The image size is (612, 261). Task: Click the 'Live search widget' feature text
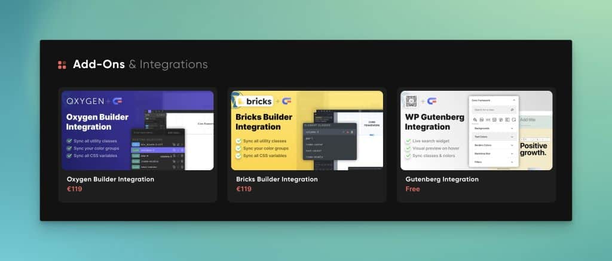tap(431, 141)
